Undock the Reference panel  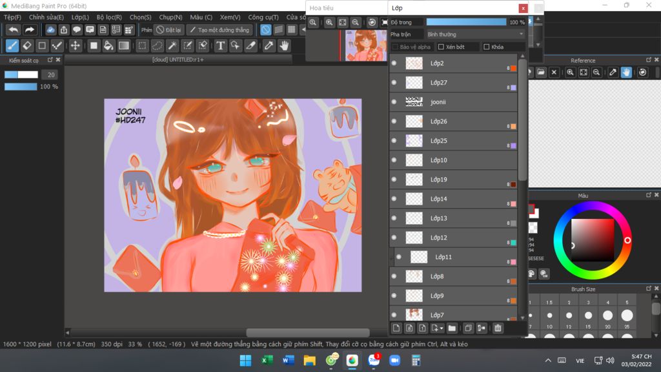click(648, 60)
